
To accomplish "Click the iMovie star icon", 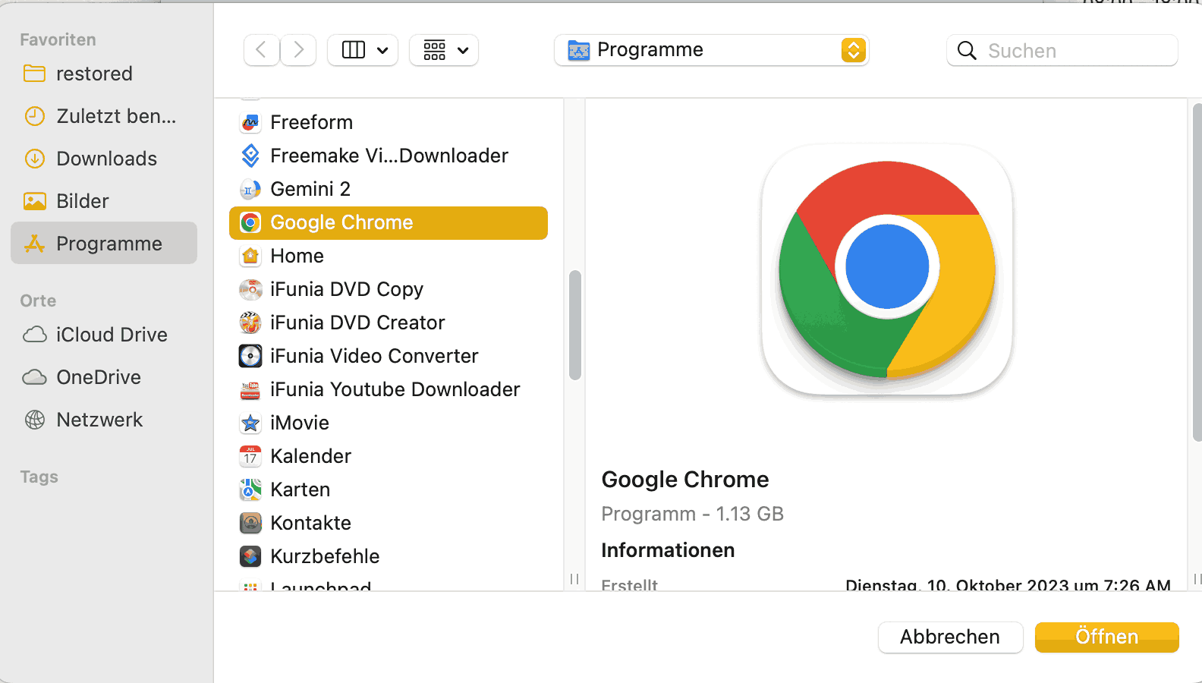I will pos(250,423).
